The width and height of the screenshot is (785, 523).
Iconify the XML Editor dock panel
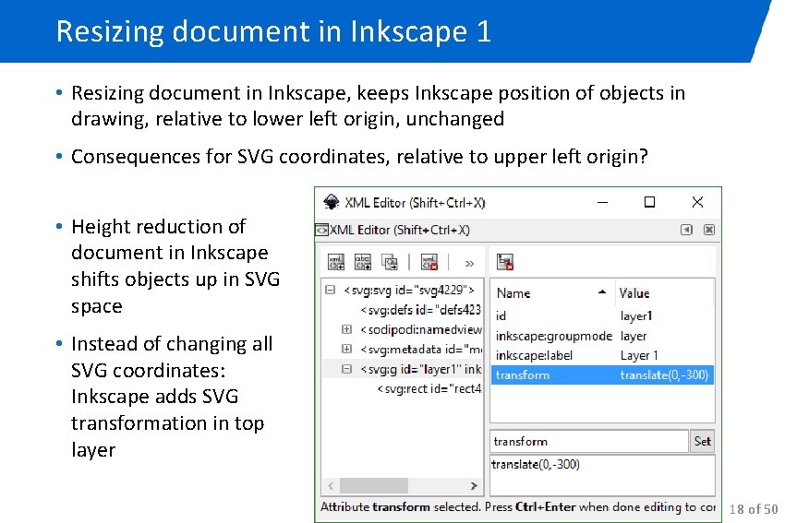point(686,230)
